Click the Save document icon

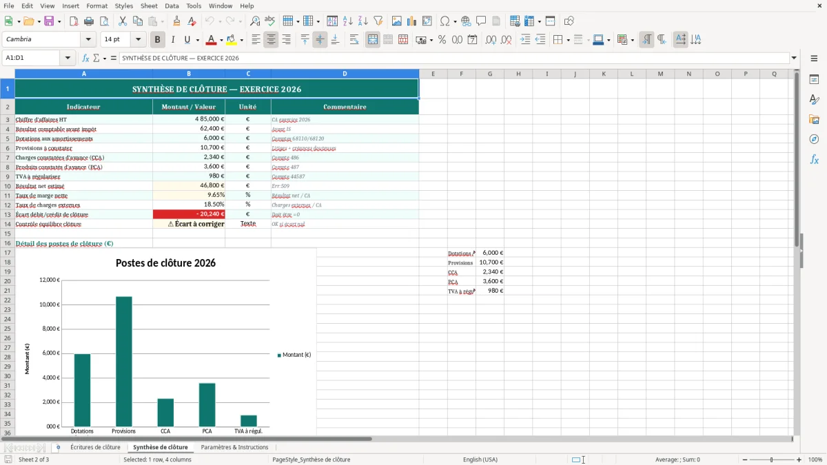48,21
